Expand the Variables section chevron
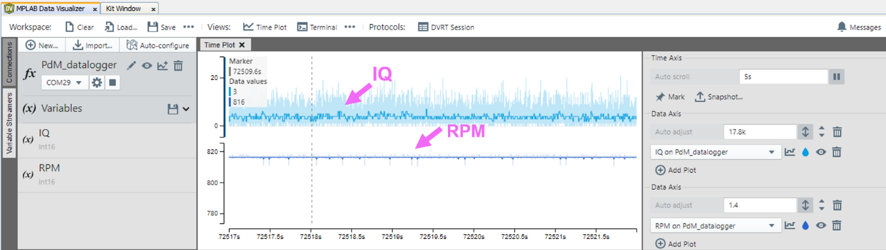The height and width of the screenshot is (250, 886). 186,109
